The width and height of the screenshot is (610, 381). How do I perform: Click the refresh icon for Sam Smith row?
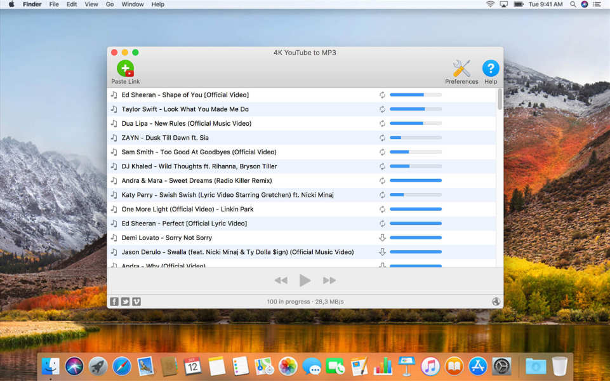pyautogui.click(x=382, y=152)
